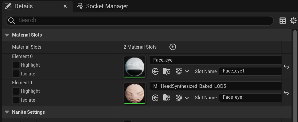Use selected asset arrow for Element 1
298x122 pixels.
tap(155, 97)
